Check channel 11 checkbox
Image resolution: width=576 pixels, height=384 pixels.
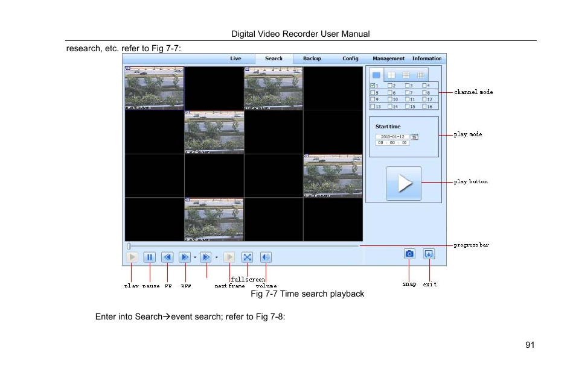click(407, 99)
